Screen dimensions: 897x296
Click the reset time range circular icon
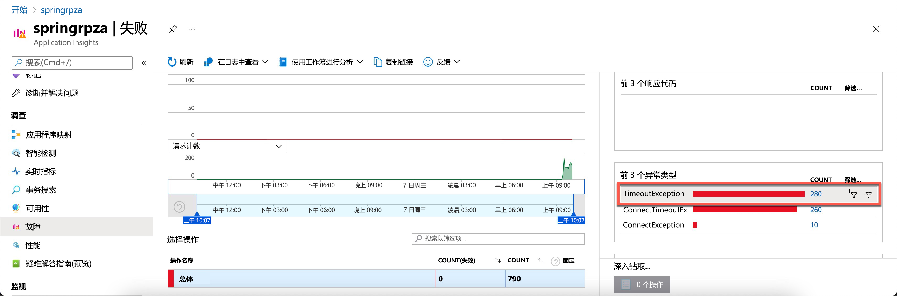pos(179,207)
